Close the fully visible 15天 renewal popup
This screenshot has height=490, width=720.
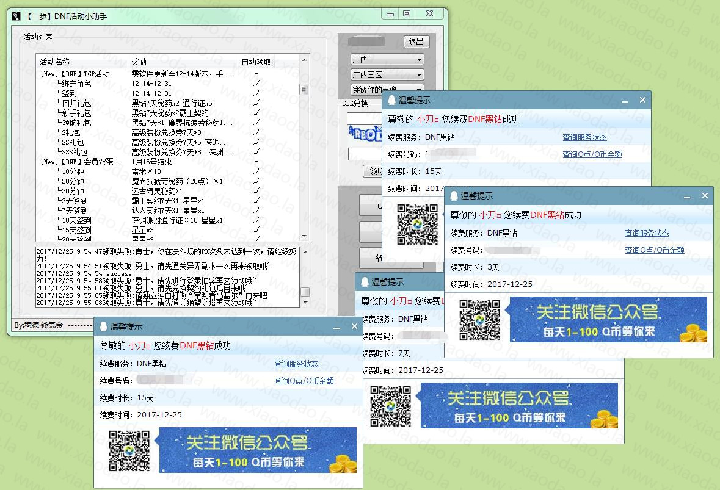pos(354,326)
